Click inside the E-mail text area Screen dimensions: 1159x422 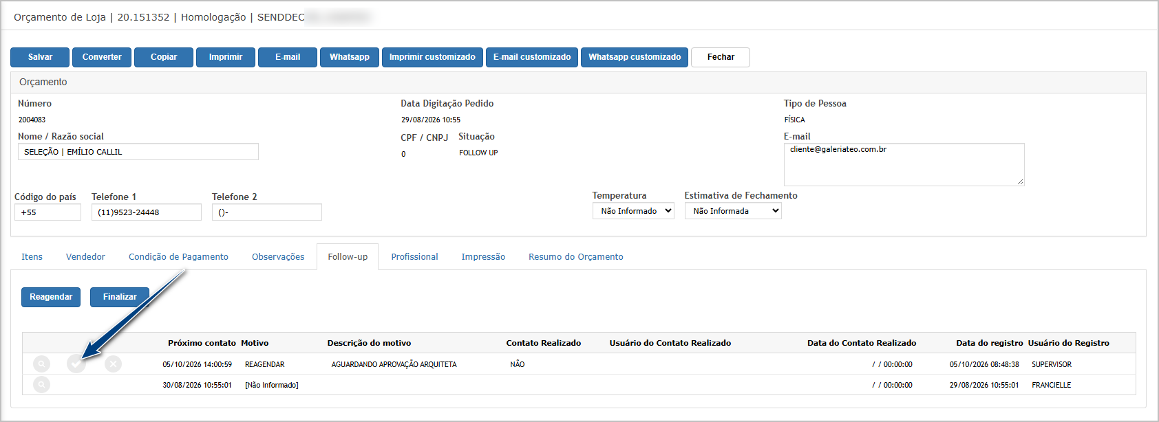[904, 164]
